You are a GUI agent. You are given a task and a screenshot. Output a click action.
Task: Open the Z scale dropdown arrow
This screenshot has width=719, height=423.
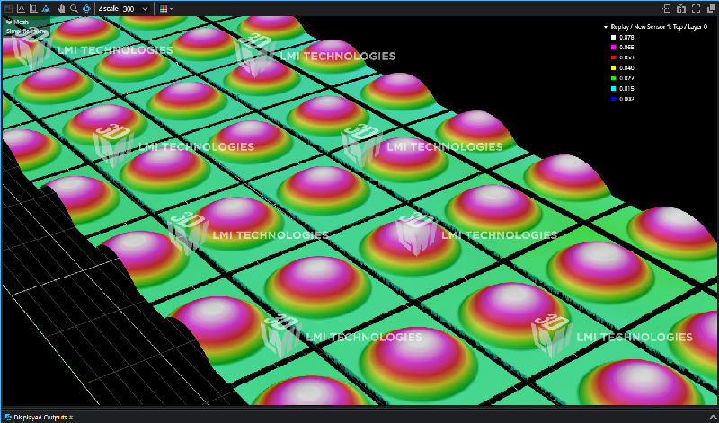pyautogui.click(x=146, y=9)
